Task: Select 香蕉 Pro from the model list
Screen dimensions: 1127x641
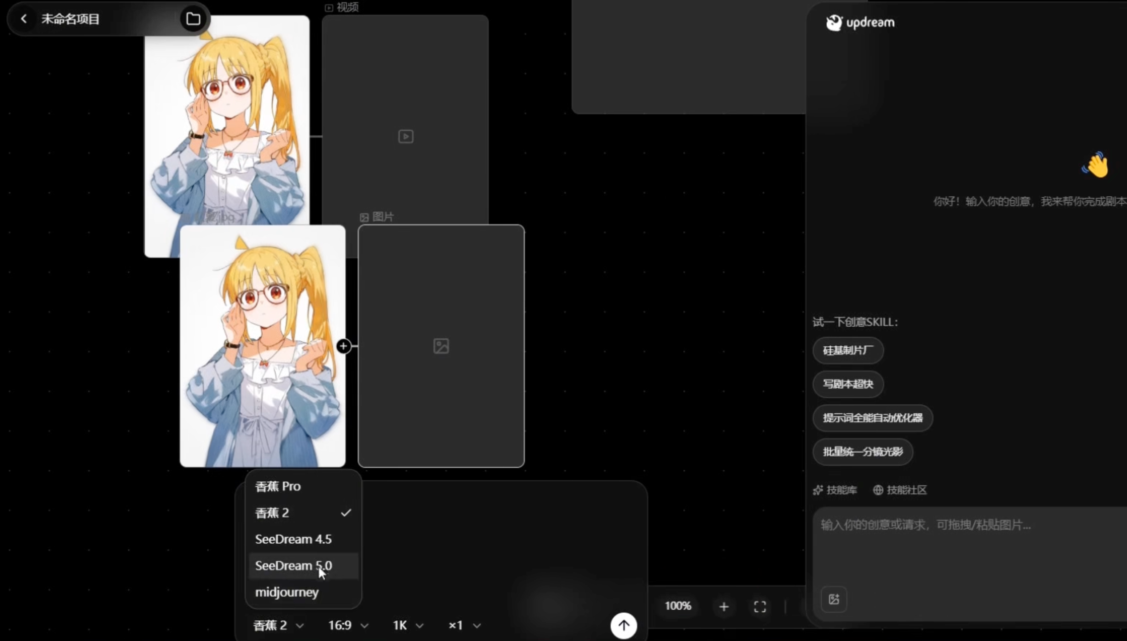Action: click(278, 486)
